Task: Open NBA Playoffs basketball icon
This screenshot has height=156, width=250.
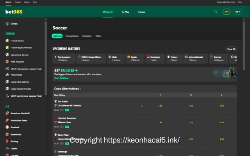Action: [x=7, y=62]
